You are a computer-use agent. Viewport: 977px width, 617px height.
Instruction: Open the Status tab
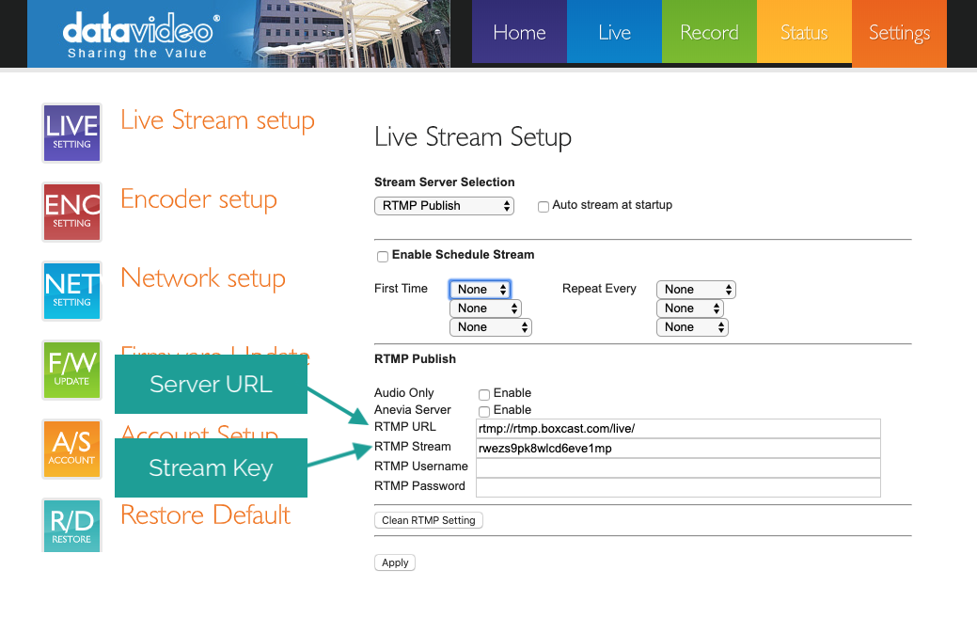click(x=804, y=34)
